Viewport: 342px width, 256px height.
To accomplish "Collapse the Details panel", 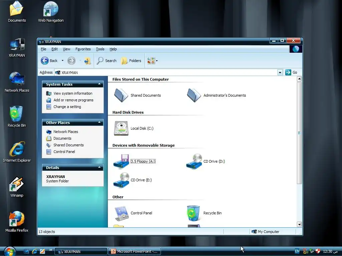I will (x=99, y=167).
